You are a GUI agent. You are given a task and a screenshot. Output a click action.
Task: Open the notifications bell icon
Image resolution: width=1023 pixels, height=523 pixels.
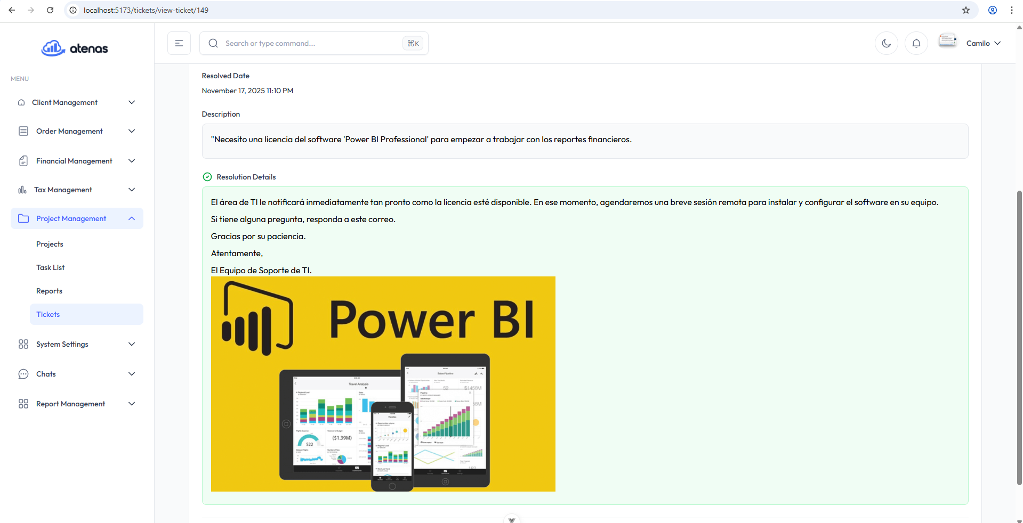click(916, 43)
